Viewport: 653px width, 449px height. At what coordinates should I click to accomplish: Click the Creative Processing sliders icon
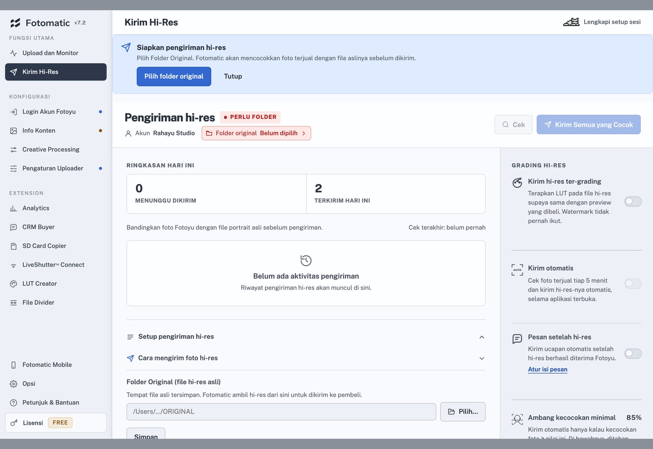click(x=13, y=149)
